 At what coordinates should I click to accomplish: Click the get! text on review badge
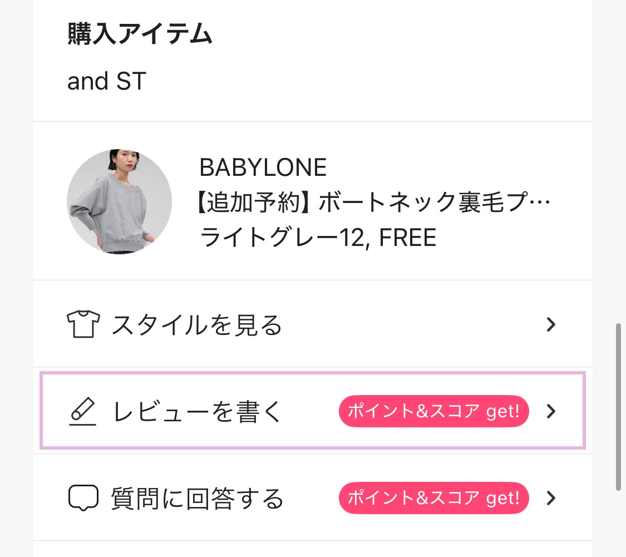click(502, 412)
